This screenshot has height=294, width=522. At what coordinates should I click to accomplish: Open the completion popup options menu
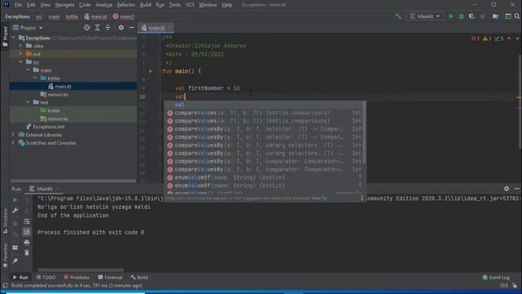[362, 198]
